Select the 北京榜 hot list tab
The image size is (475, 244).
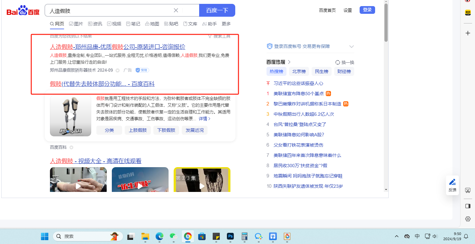(299, 71)
